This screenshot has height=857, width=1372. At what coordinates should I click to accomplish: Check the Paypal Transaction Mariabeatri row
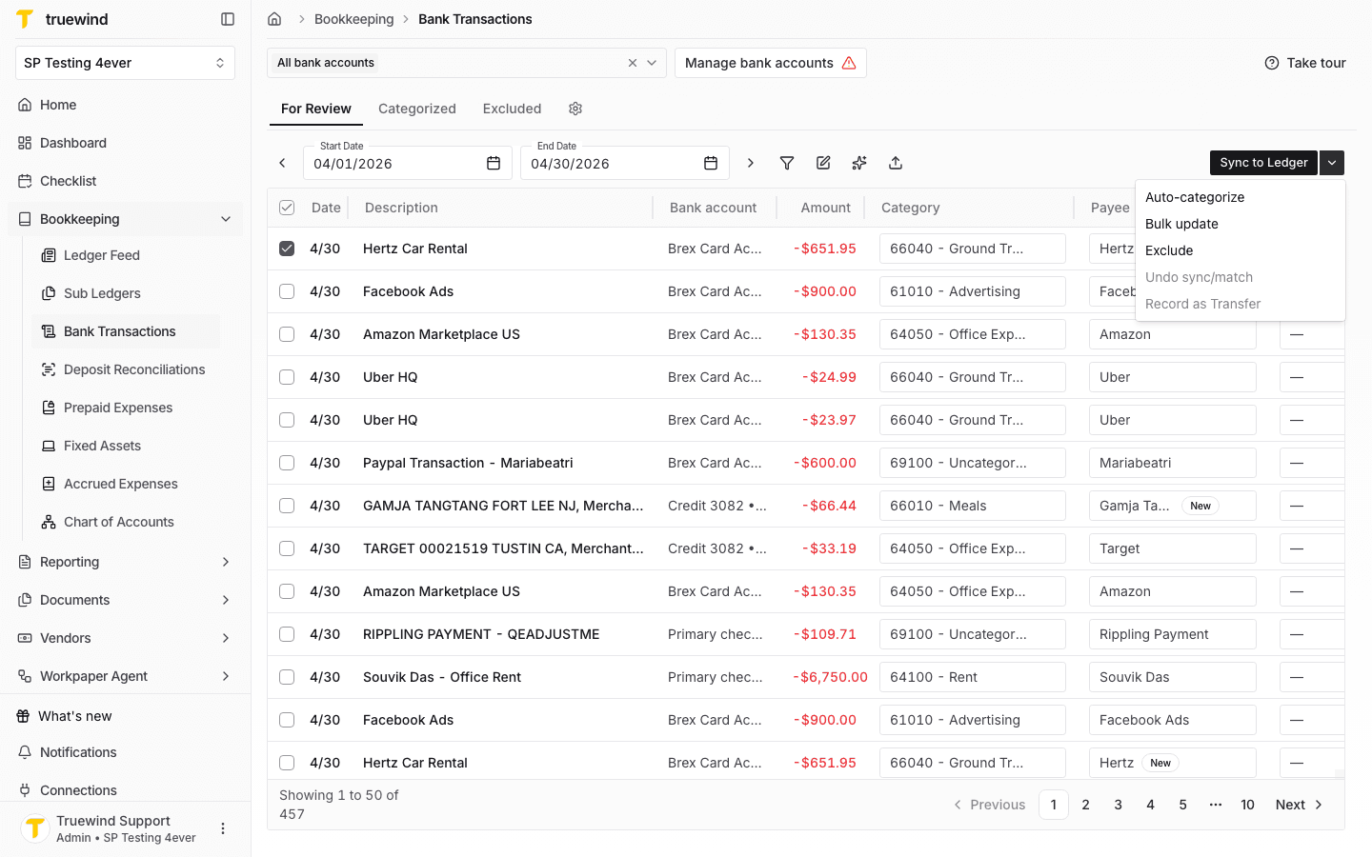pos(287,463)
